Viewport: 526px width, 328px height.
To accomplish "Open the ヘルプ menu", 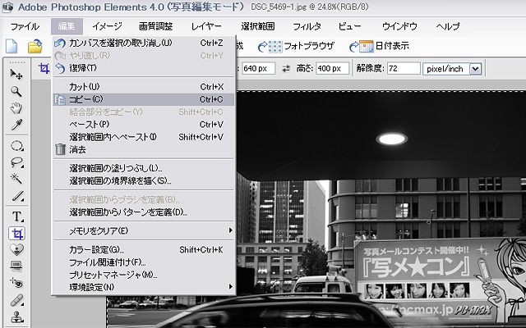I will (x=448, y=26).
